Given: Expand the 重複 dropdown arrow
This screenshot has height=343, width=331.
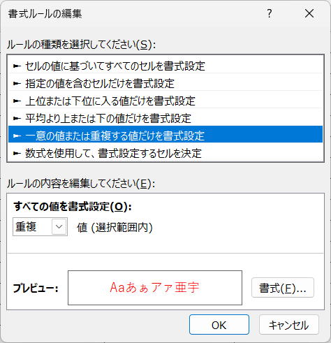Looking at the screenshot, I should tap(59, 226).
